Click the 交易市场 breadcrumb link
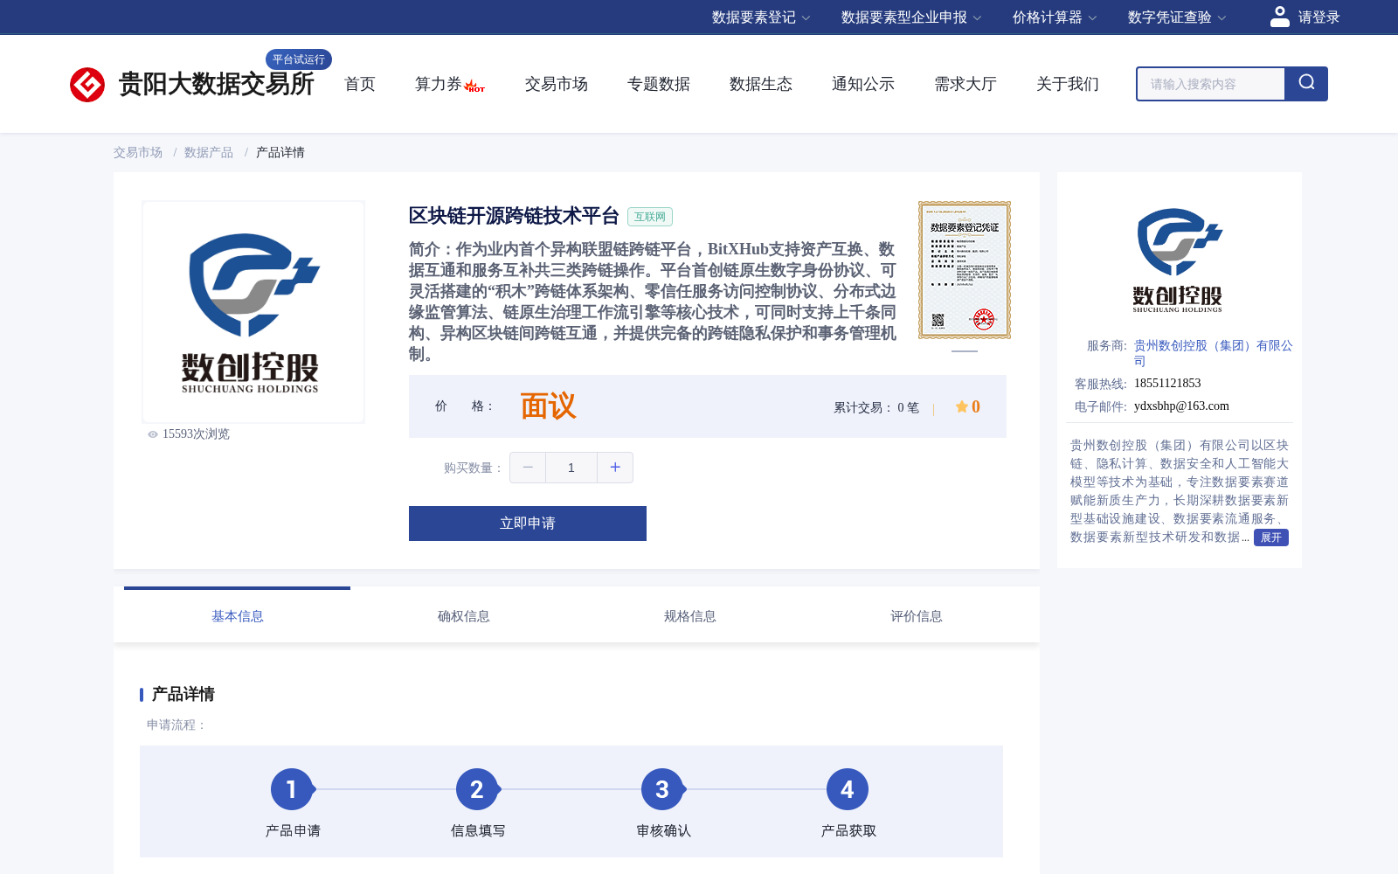Viewport: 1398px width, 874px height. tap(138, 152)
